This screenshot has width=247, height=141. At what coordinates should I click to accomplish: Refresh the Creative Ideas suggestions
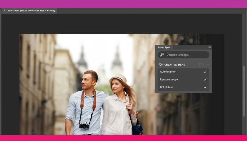click(200, 65)
